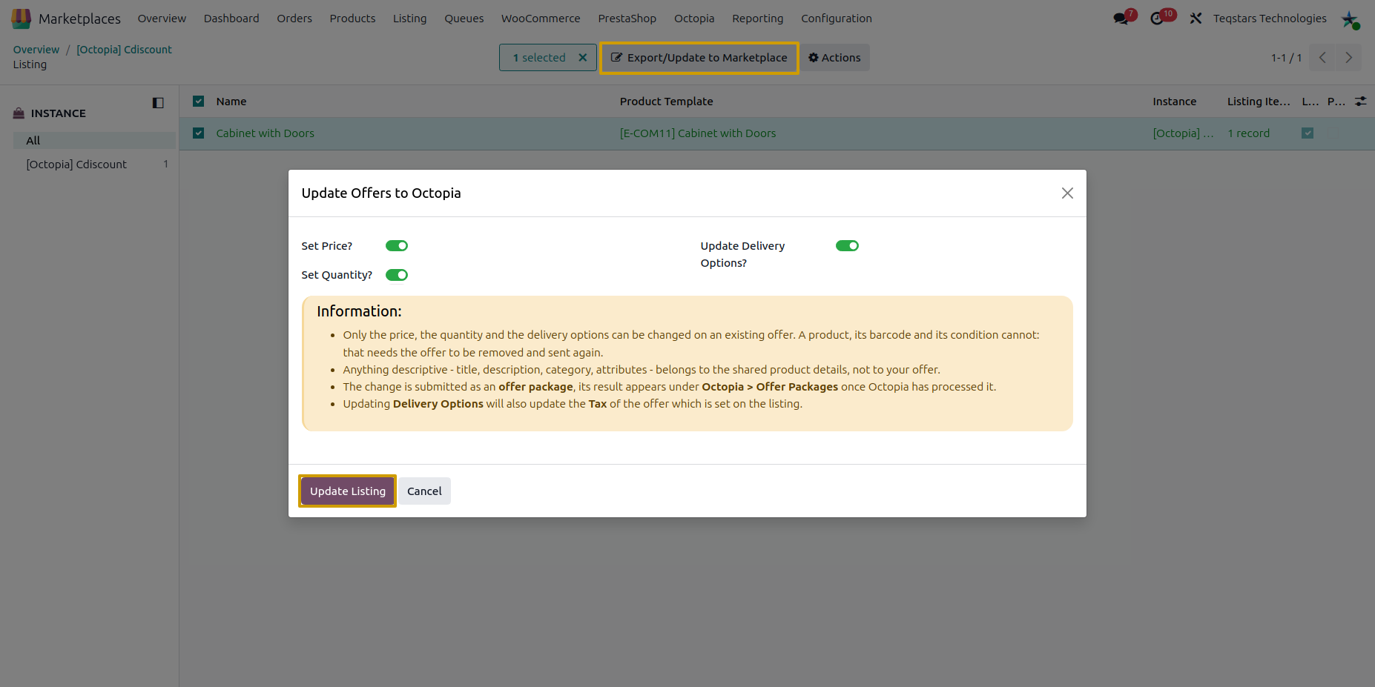The height and width of the screenshot is (687, 1375).
Task: Open the Reporting menu
Action: 757,19
